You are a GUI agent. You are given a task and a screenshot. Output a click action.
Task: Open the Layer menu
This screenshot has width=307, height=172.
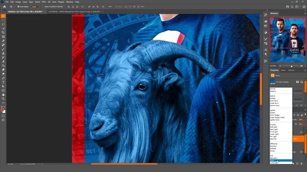coord(25,2)
